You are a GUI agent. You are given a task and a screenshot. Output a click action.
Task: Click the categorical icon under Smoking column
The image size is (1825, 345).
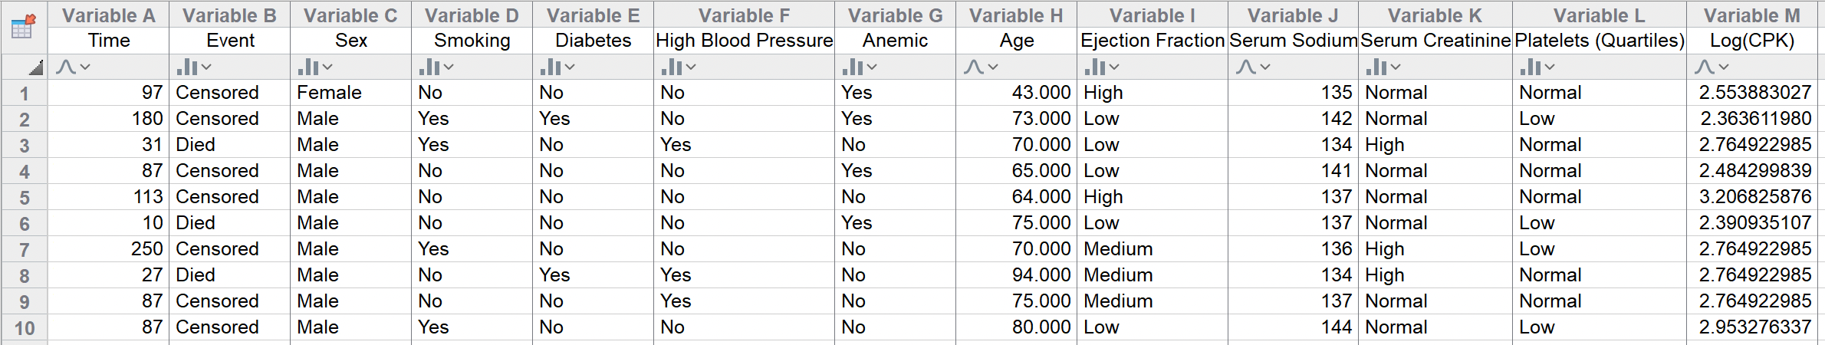(x=429, y=67)
